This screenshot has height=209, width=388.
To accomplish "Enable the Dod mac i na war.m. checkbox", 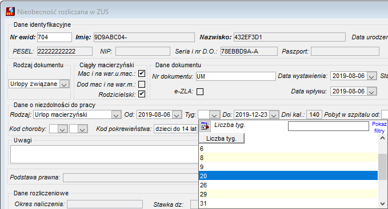I will (x=142, y=84).
